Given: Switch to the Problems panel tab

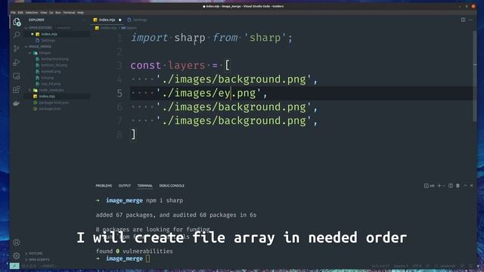Looking at the screenshot, I should point(104,186).
